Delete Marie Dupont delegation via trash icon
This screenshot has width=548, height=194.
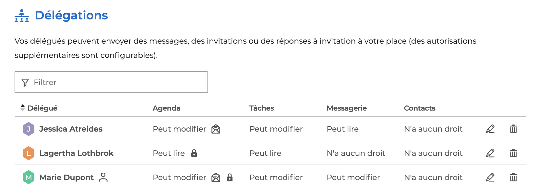click(513, 178)
